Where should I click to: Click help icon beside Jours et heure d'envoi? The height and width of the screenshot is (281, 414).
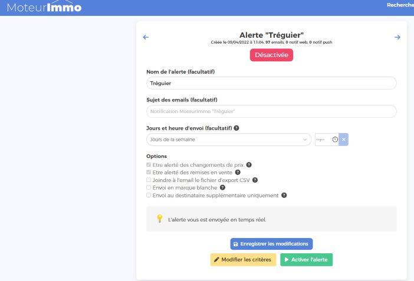236,128
